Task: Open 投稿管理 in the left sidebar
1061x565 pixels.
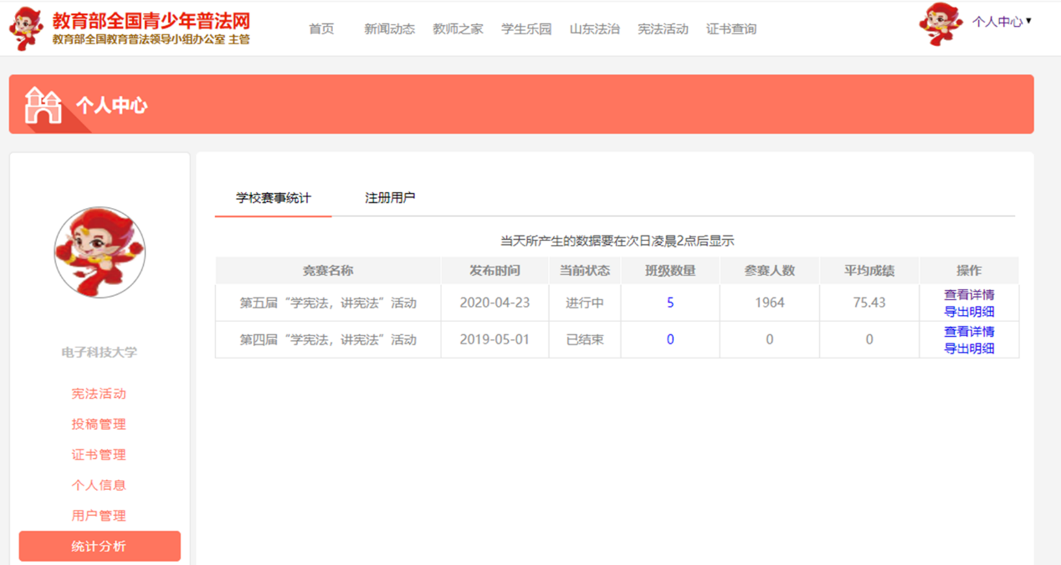Action: (x=99, y=424)
